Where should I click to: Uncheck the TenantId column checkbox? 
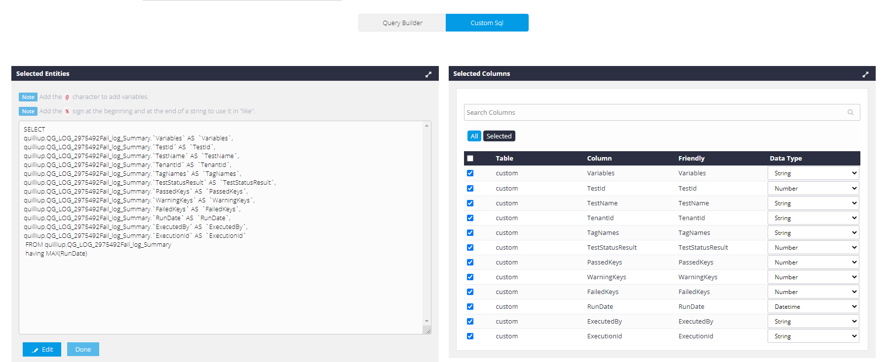[470, 218]
